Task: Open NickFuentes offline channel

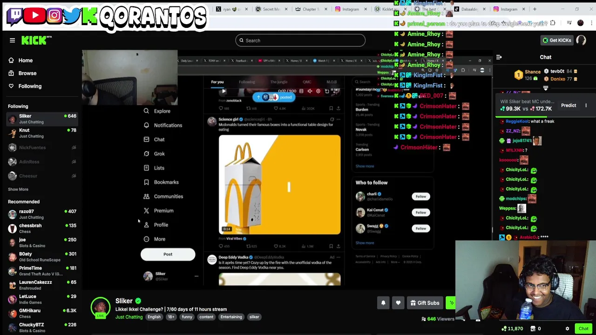Action: (x=42, y=147)
